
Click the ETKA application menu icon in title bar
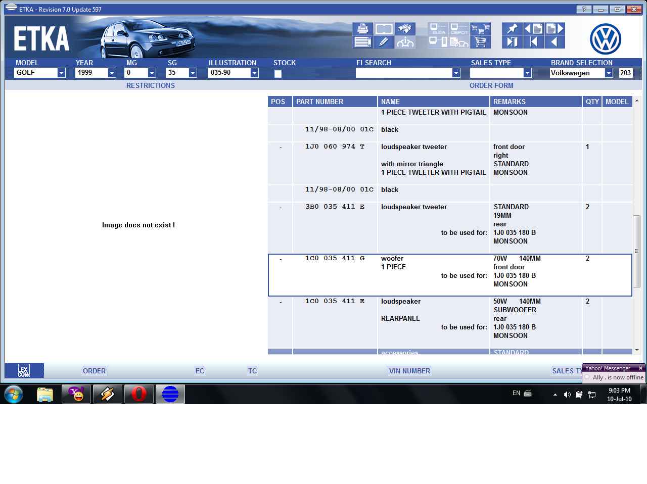click(11, 8)
